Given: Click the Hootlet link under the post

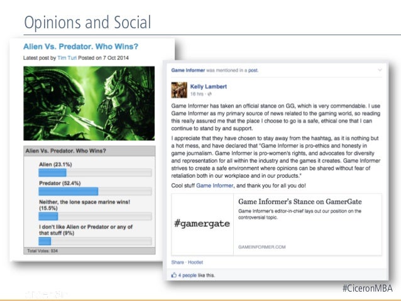Looking at the screenshot, I should click(x=195, y=263).
